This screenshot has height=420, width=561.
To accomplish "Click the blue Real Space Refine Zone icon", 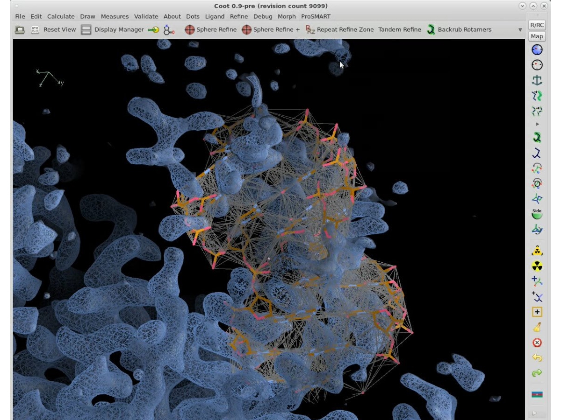I will tap(537, 50).
